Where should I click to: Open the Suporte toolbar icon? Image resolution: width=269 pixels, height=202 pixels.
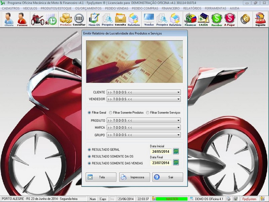click(x=260, y=20)
